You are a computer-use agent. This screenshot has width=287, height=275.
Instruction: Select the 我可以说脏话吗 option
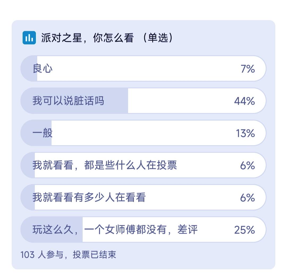(143, 101)
